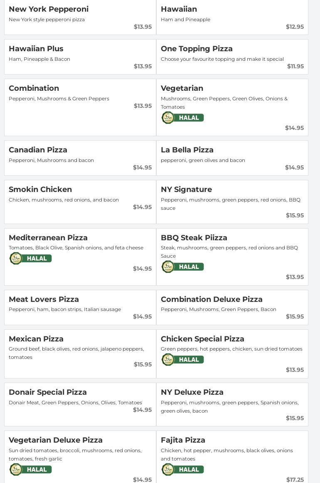
Task: Click Halal badge on Vegetarian pizza
Action: point(182,118)
